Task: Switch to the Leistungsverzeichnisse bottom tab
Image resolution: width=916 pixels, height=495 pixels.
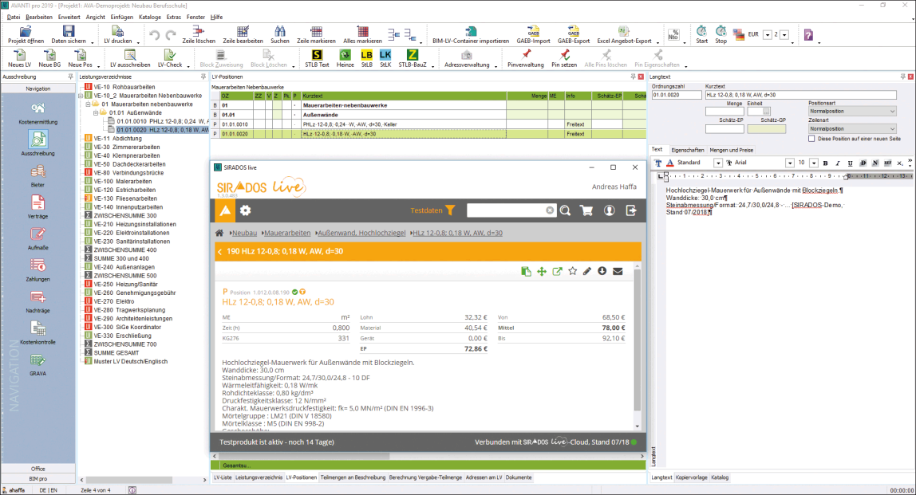Action: point(259,477)
